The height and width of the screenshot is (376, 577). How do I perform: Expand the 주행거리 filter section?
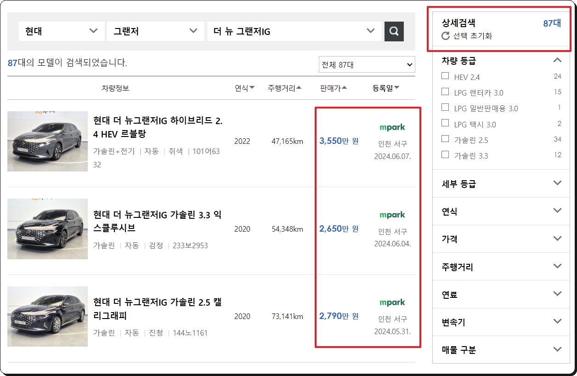pos(557,266)
